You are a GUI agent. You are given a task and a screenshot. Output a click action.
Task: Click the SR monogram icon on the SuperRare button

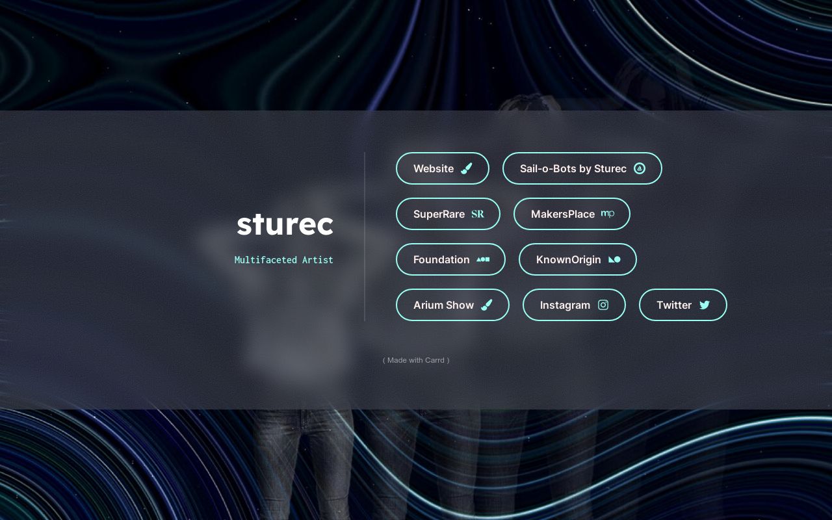coord(478,214)
